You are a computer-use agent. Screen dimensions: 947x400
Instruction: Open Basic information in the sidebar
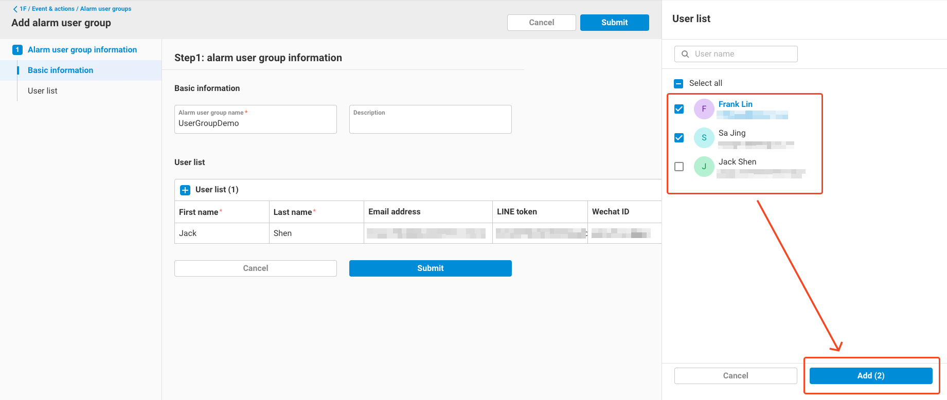point(60,70)
